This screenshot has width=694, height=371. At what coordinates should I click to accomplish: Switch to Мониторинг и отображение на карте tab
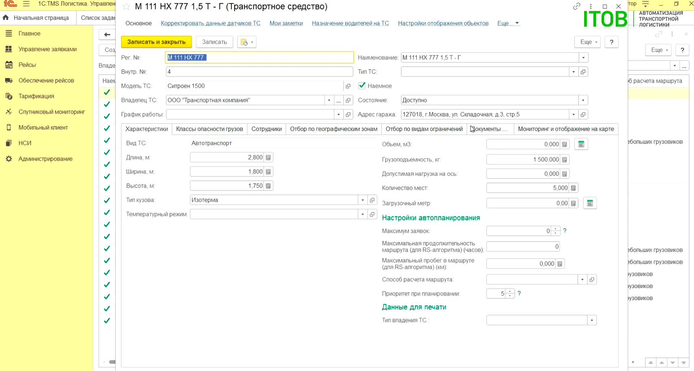(566, 129)
